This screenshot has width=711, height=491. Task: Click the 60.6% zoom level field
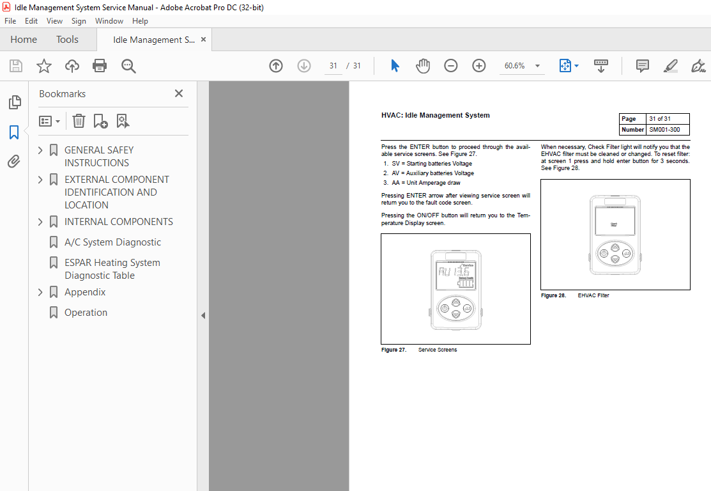click(x=515, y=66)
